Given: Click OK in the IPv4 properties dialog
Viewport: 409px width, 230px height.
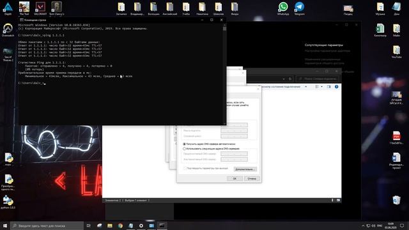Looking at the screenshot, I should [235, 179].
